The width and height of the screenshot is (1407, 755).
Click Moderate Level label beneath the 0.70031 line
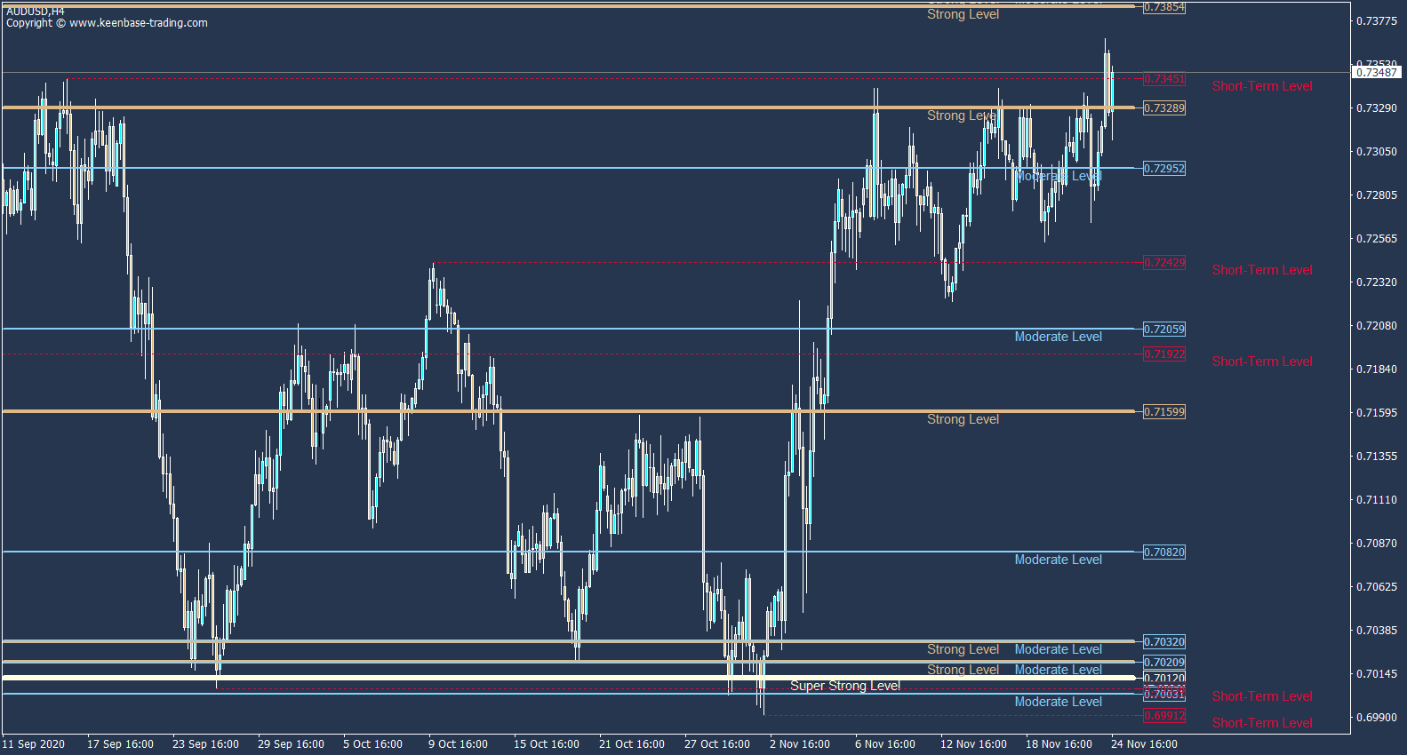(x=1058, y=702)
